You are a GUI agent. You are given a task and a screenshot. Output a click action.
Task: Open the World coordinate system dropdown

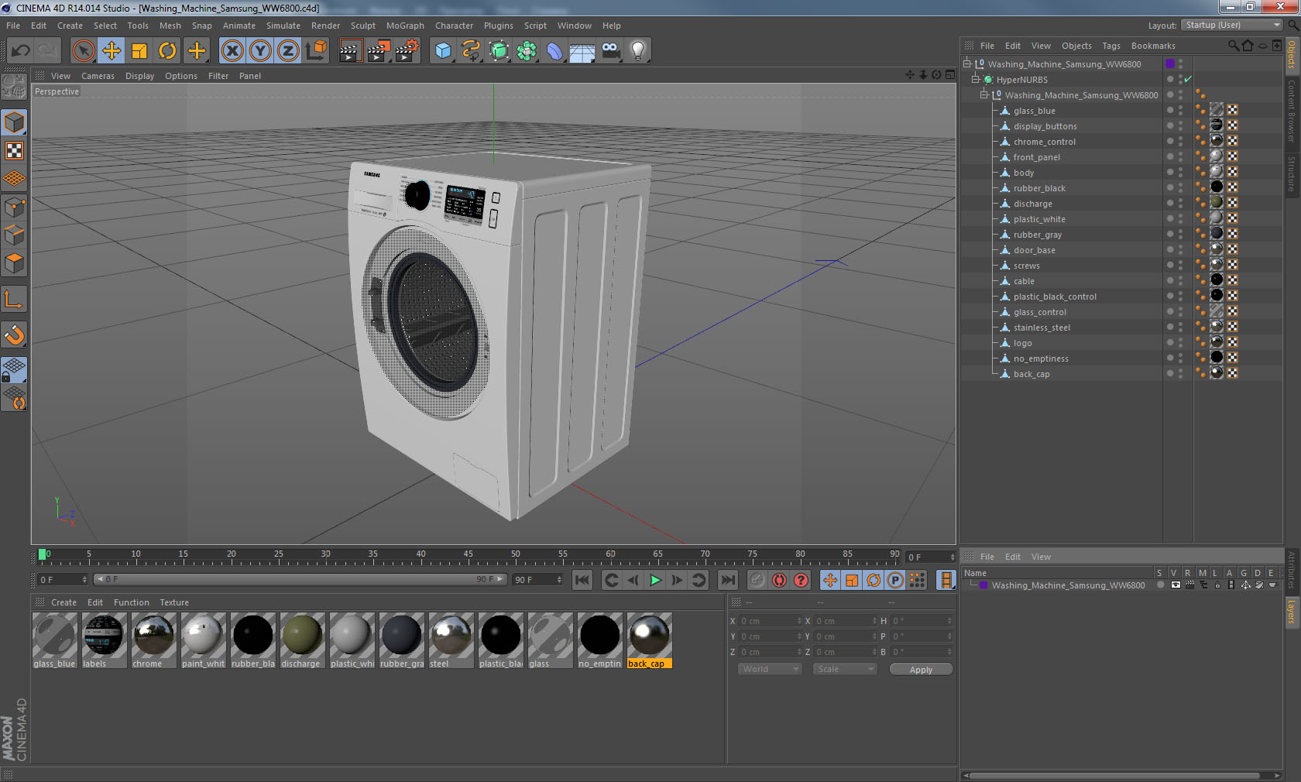769,669
